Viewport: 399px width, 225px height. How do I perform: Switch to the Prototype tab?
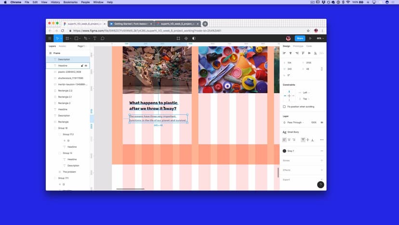(x=298, y=46)
